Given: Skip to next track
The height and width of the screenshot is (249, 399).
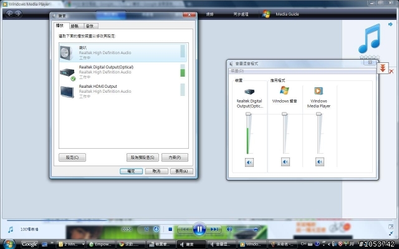Looking at the screenshot, I should click(x=214, y=229).
